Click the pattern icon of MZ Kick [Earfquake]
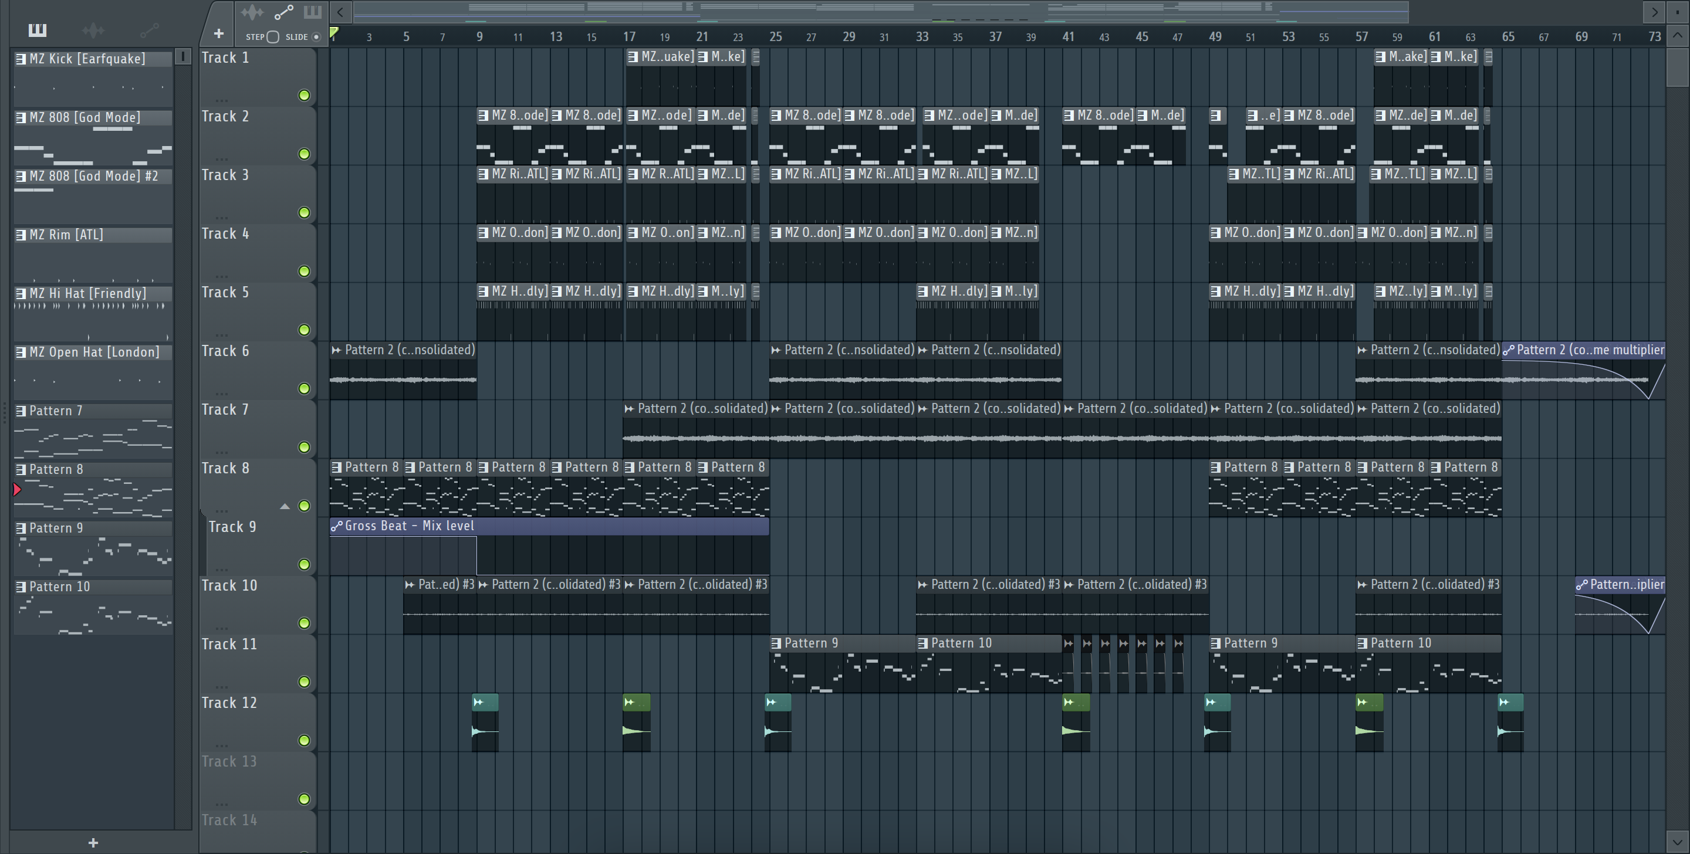The image size is (1690, 854). click(21, 59)
